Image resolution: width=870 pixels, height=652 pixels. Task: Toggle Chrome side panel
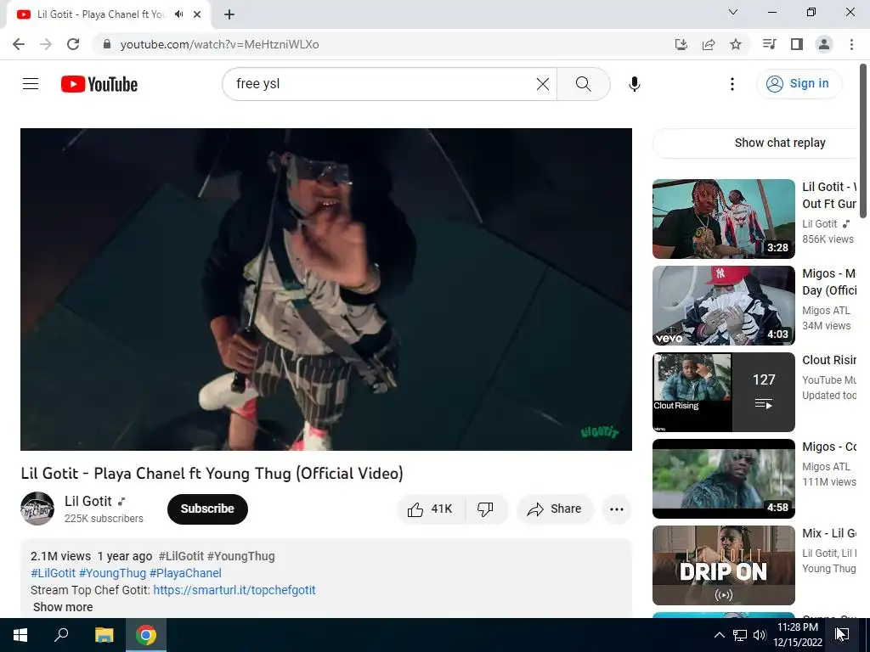797,44
